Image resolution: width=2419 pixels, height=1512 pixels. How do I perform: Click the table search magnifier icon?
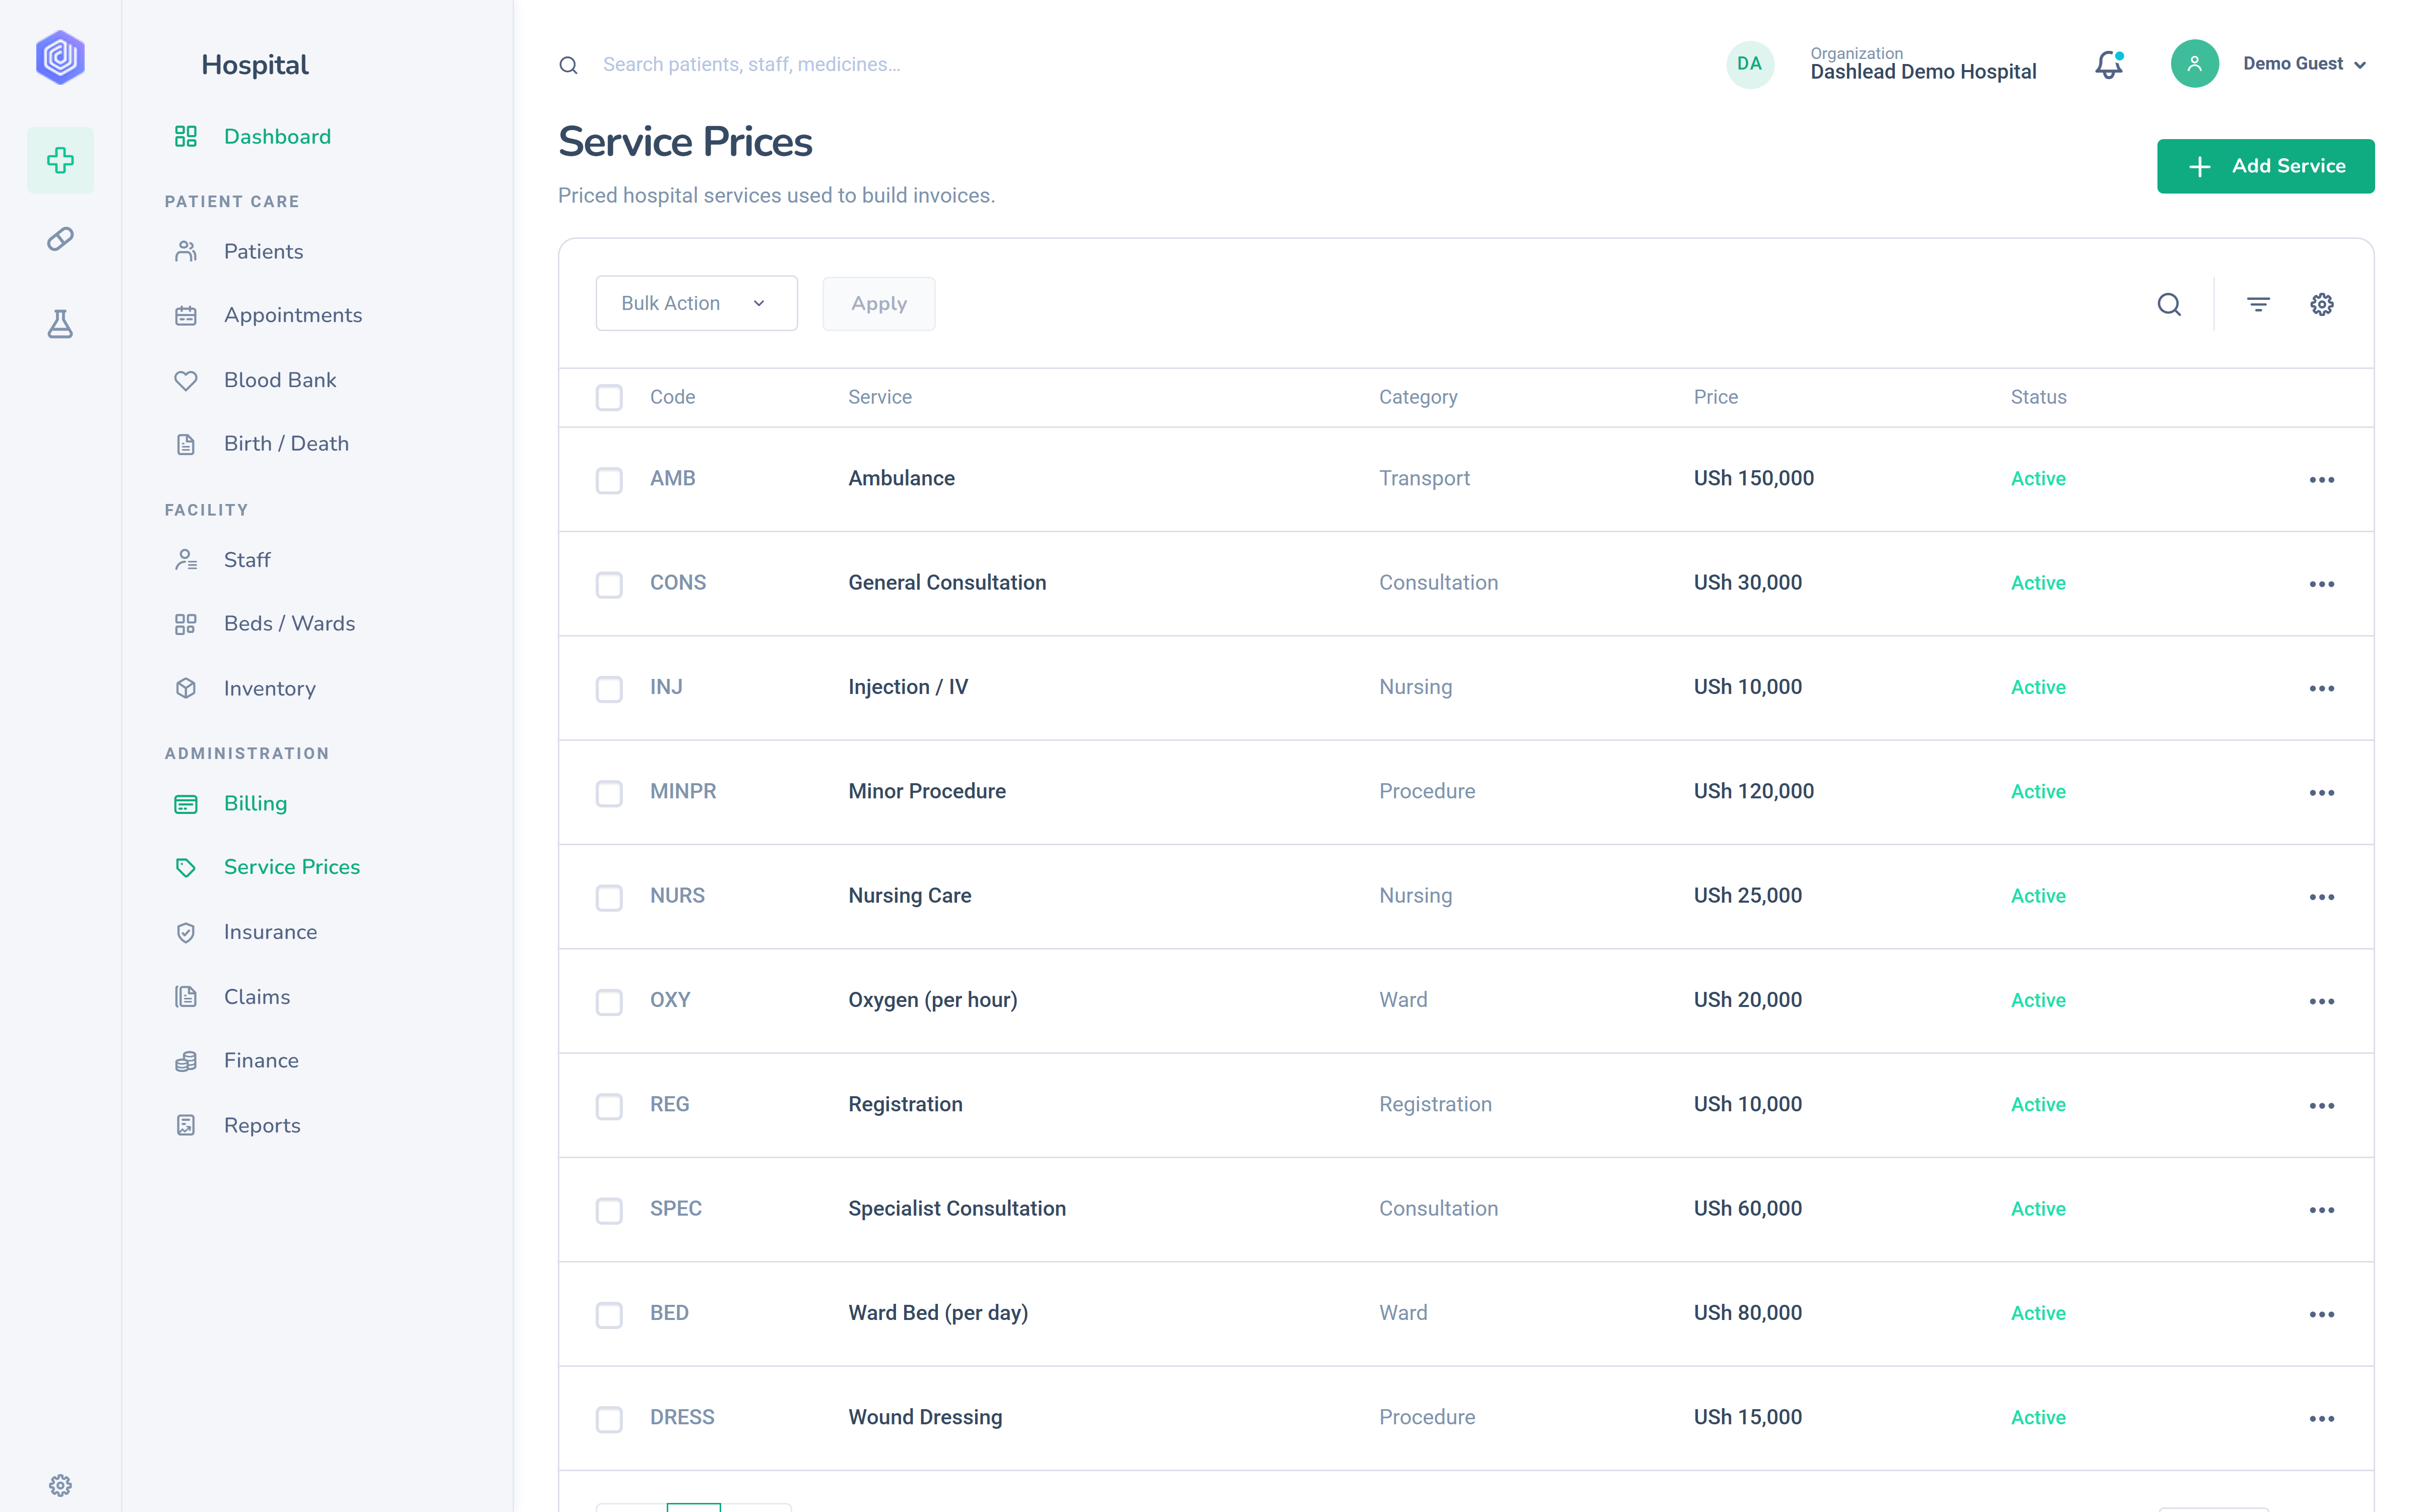2168,304
